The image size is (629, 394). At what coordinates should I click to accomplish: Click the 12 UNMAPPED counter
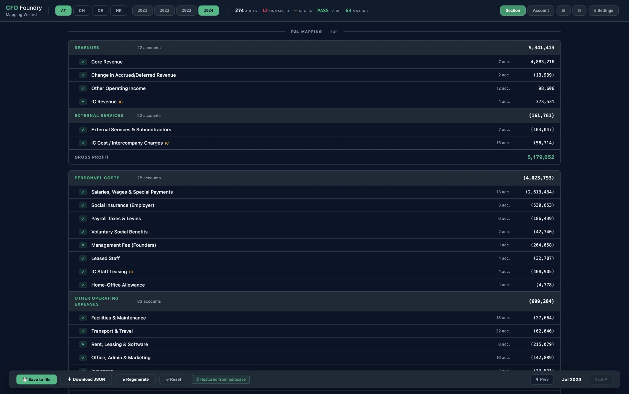pos(275,11)
